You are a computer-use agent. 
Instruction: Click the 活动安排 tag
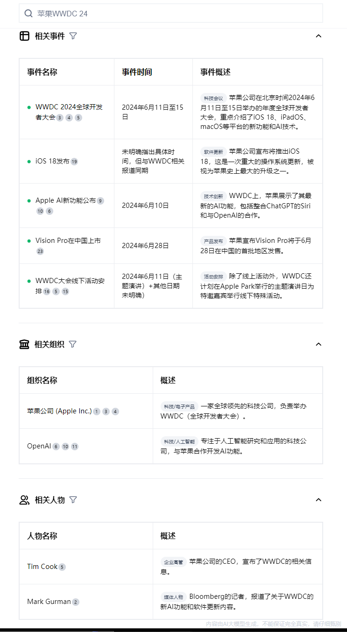click(214, 277)
